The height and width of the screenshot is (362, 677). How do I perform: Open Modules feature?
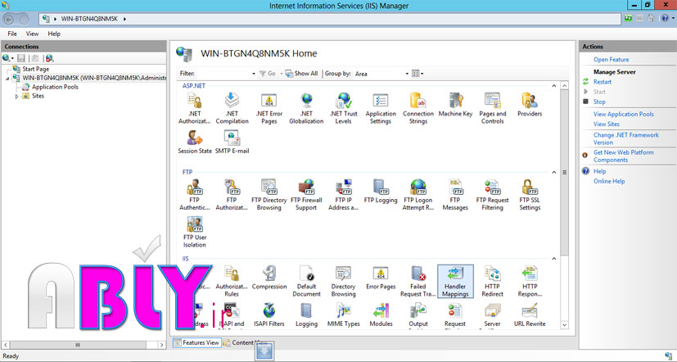click(x=381, y=315)
